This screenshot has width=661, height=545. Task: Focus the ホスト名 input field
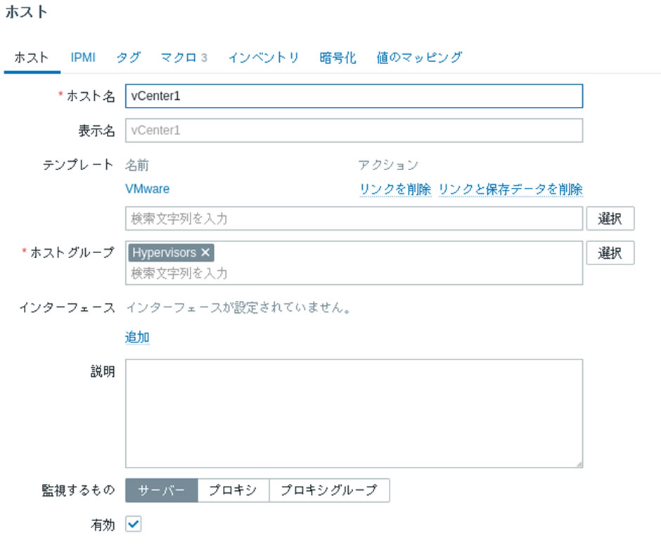tap(354, 96)
